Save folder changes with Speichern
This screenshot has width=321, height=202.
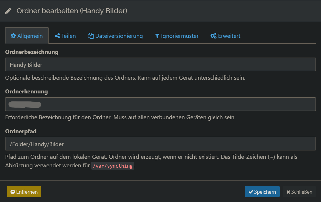[x=262, y=192]
